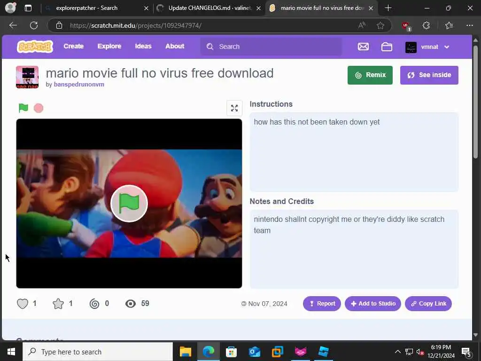Show hidden tray icons chevron
Image resolution: width=481 pixels, height=361 pixels.
click(397, 352)
